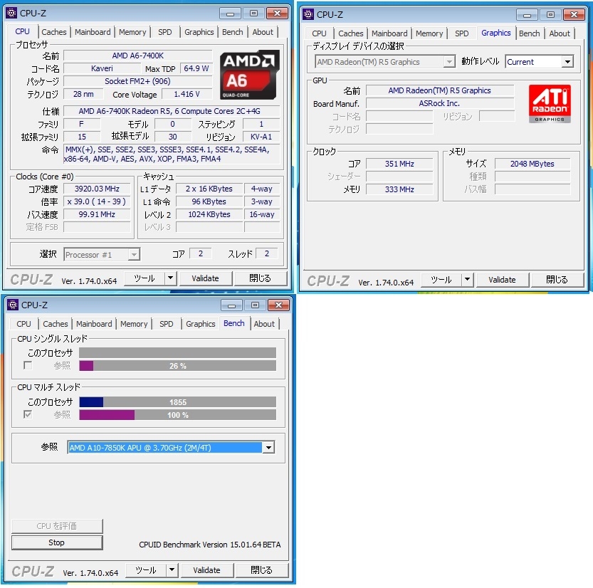The height and width of the screenshot is (588, 593).
Task: Expand ツール arrow in Graphics window
Action: point(468,280)
